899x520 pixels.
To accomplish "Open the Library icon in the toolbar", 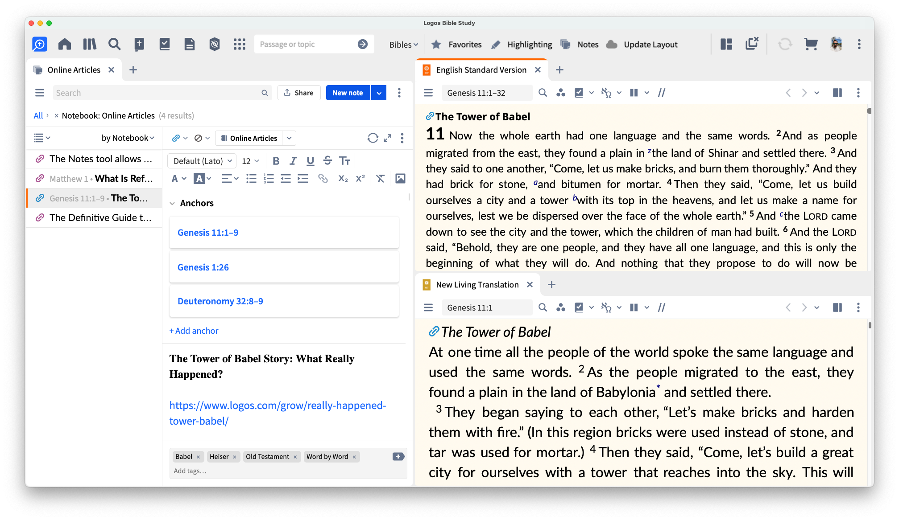I will click(x=89, y=44).
